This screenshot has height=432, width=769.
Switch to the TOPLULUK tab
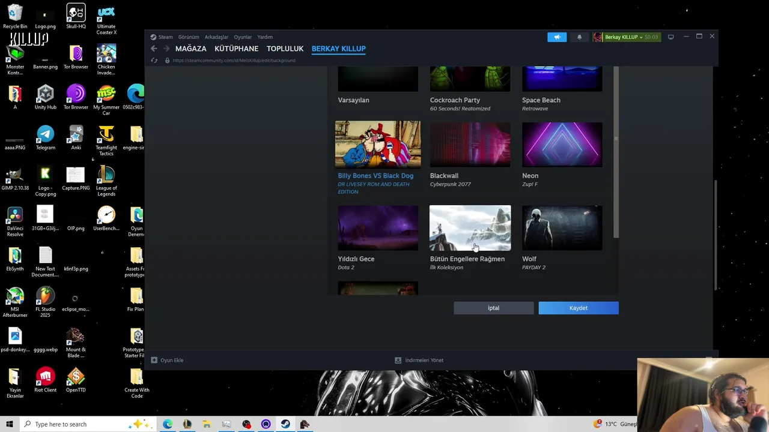point(285,49)
